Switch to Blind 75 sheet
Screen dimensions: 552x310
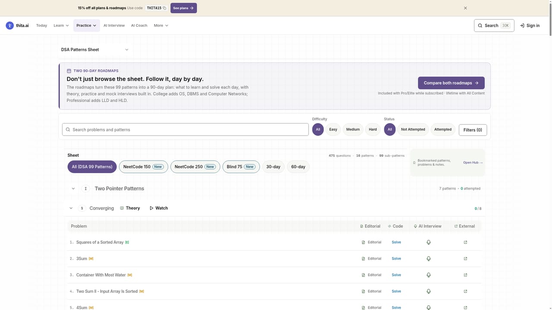point(241,167)
